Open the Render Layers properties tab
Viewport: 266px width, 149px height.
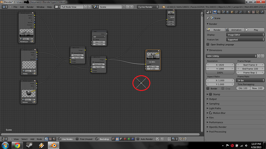click(x=219, y=12)
